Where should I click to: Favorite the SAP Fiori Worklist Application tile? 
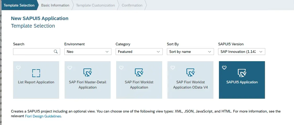121,67
